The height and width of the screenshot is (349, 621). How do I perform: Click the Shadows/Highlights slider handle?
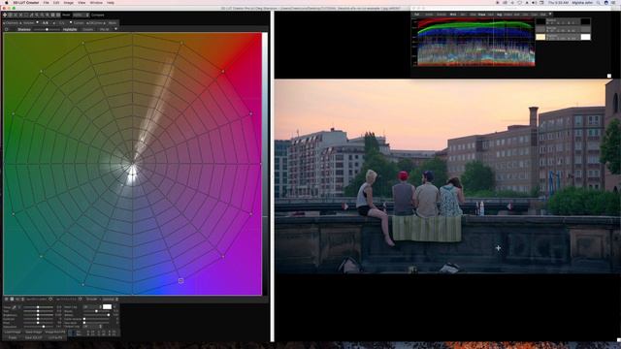pos(47,29)
